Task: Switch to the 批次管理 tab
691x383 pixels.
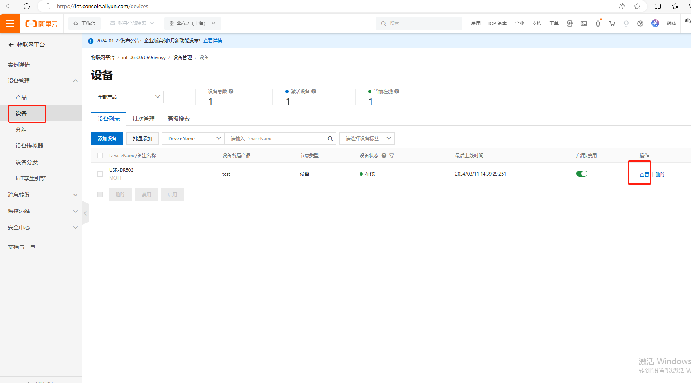Action: pyautogui.click(x=143, y=119)
